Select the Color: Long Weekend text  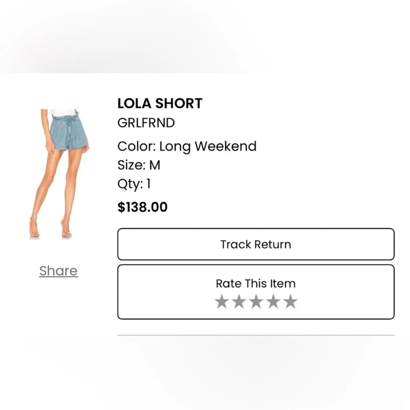coord(187,146)
